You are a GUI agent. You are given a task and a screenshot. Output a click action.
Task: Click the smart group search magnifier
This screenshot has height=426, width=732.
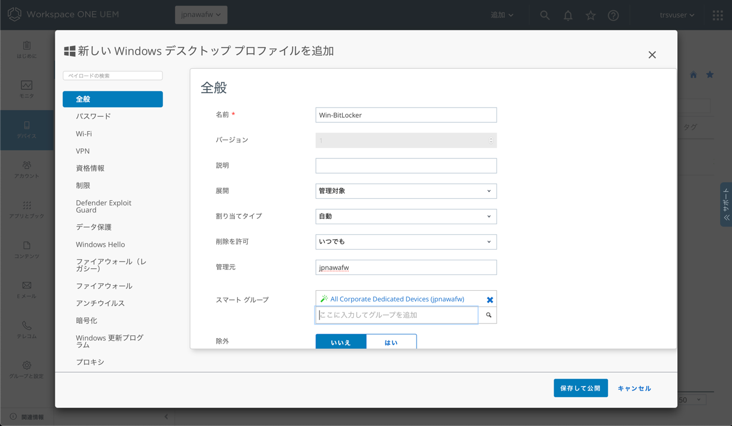pyautogui.click(x=488, y=315)
